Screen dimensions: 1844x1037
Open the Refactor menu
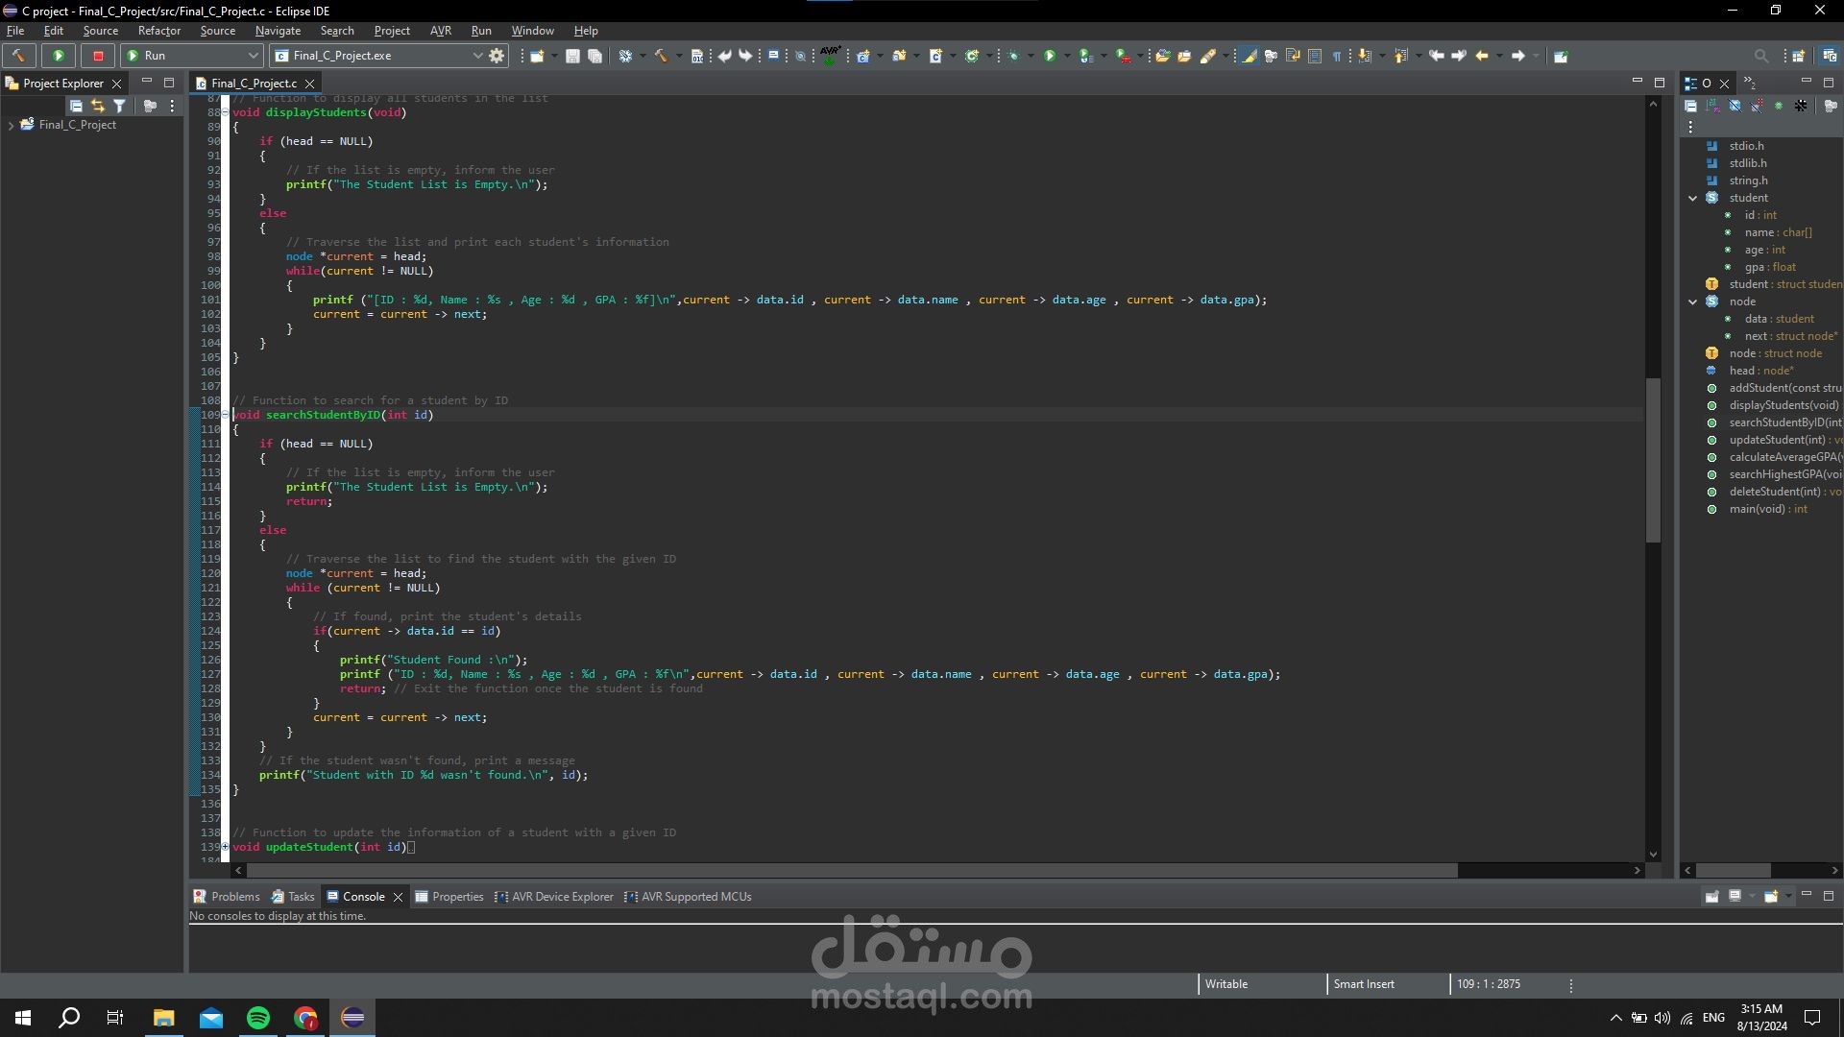click(158, 31)
